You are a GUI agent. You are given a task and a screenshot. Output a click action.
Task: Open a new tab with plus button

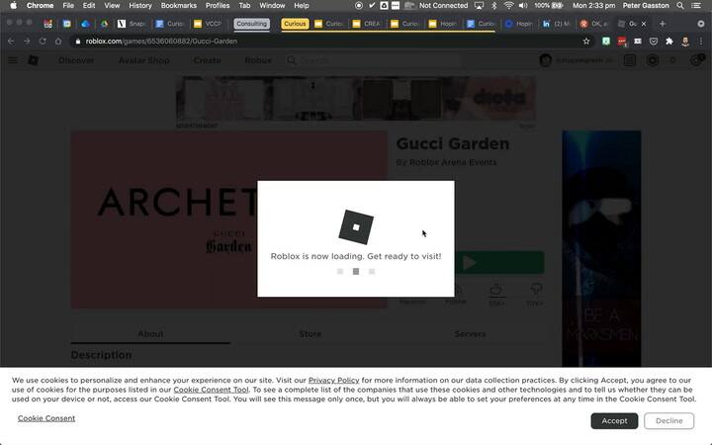[662, 24]
